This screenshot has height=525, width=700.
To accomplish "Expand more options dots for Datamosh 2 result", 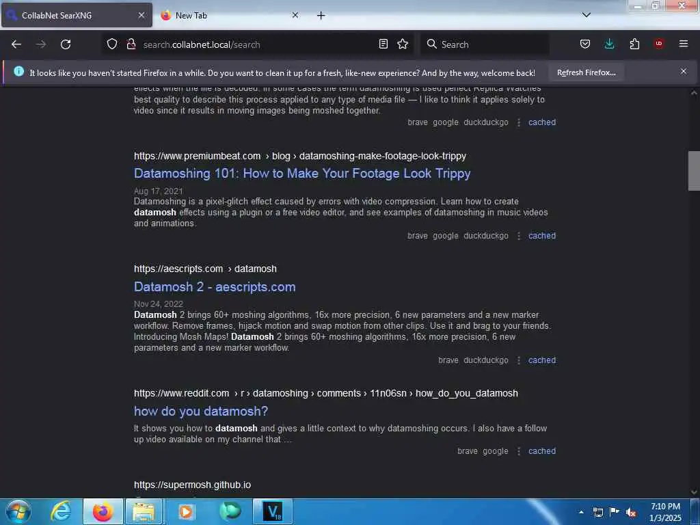I will [x=519, y=360].
